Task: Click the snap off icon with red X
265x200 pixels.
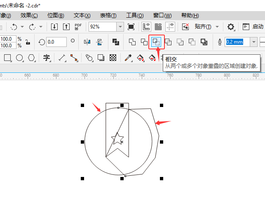Action: pos(185,27)
